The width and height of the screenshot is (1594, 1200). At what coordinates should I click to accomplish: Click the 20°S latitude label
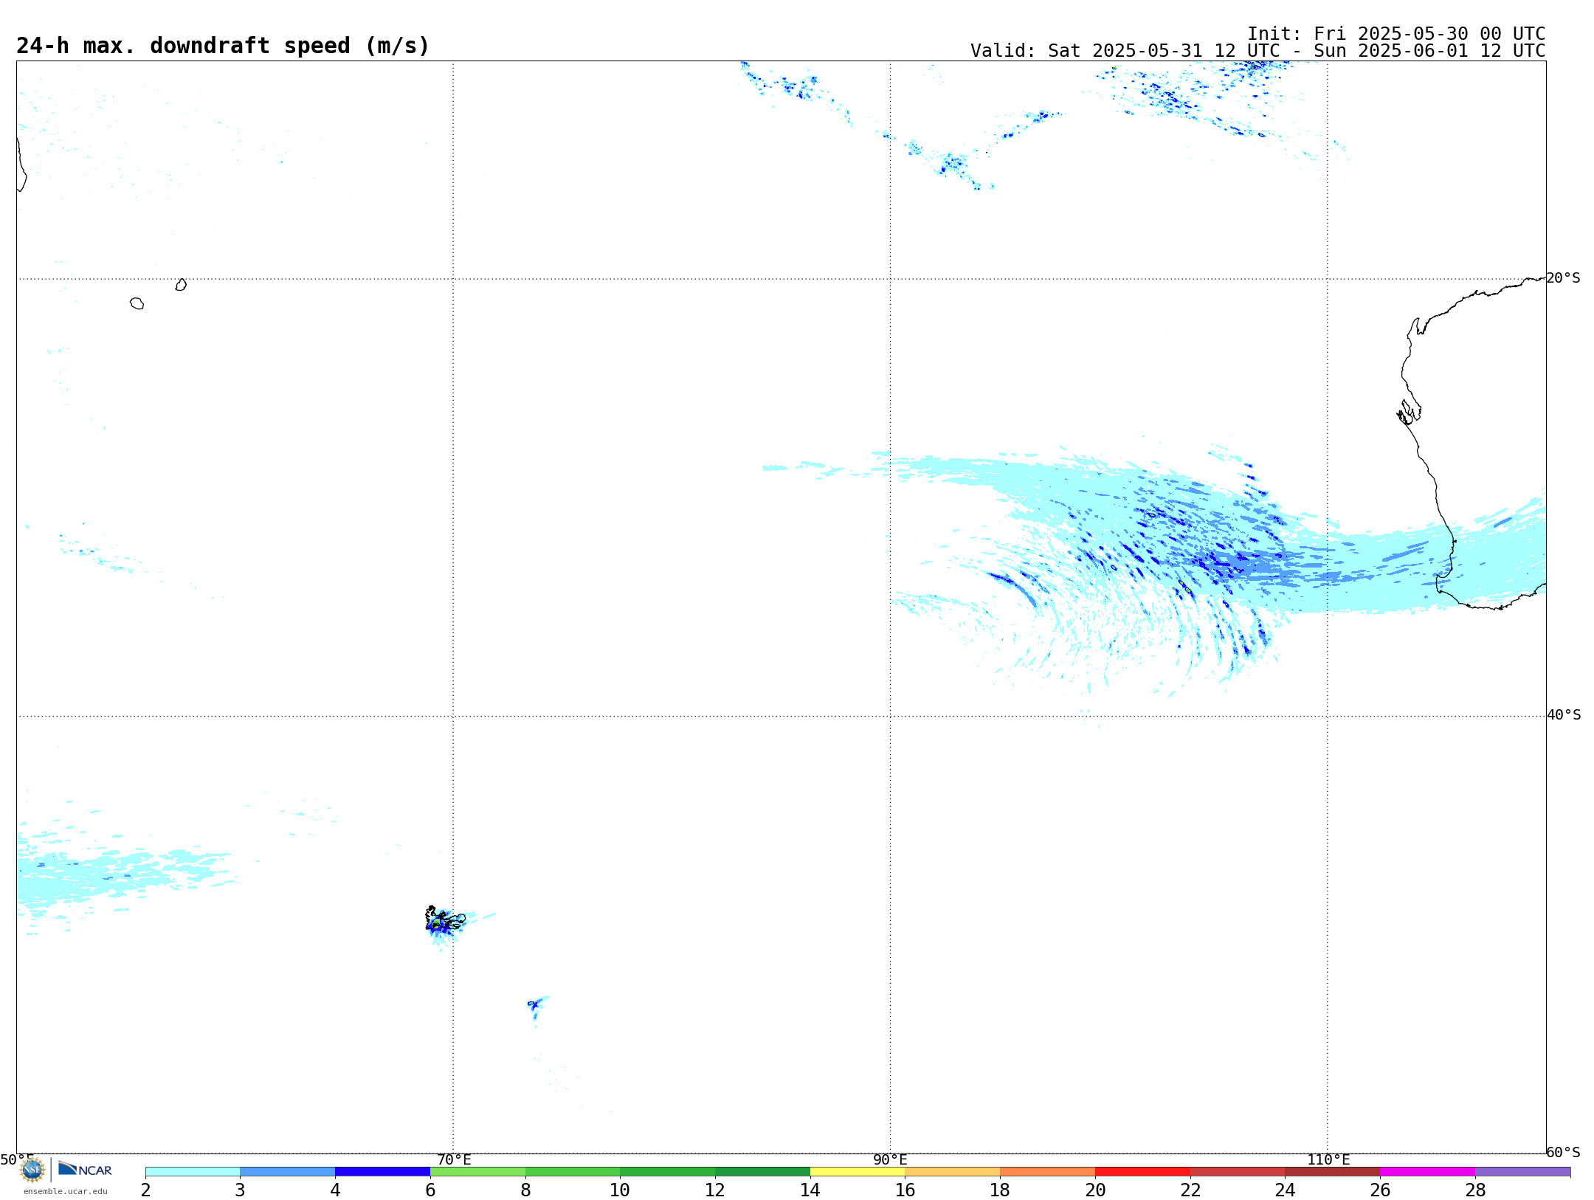tap(1563, 278)
